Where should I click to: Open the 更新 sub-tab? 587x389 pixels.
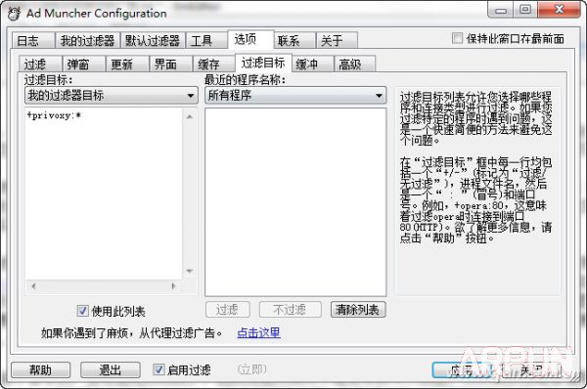click(x=127, y=64)
